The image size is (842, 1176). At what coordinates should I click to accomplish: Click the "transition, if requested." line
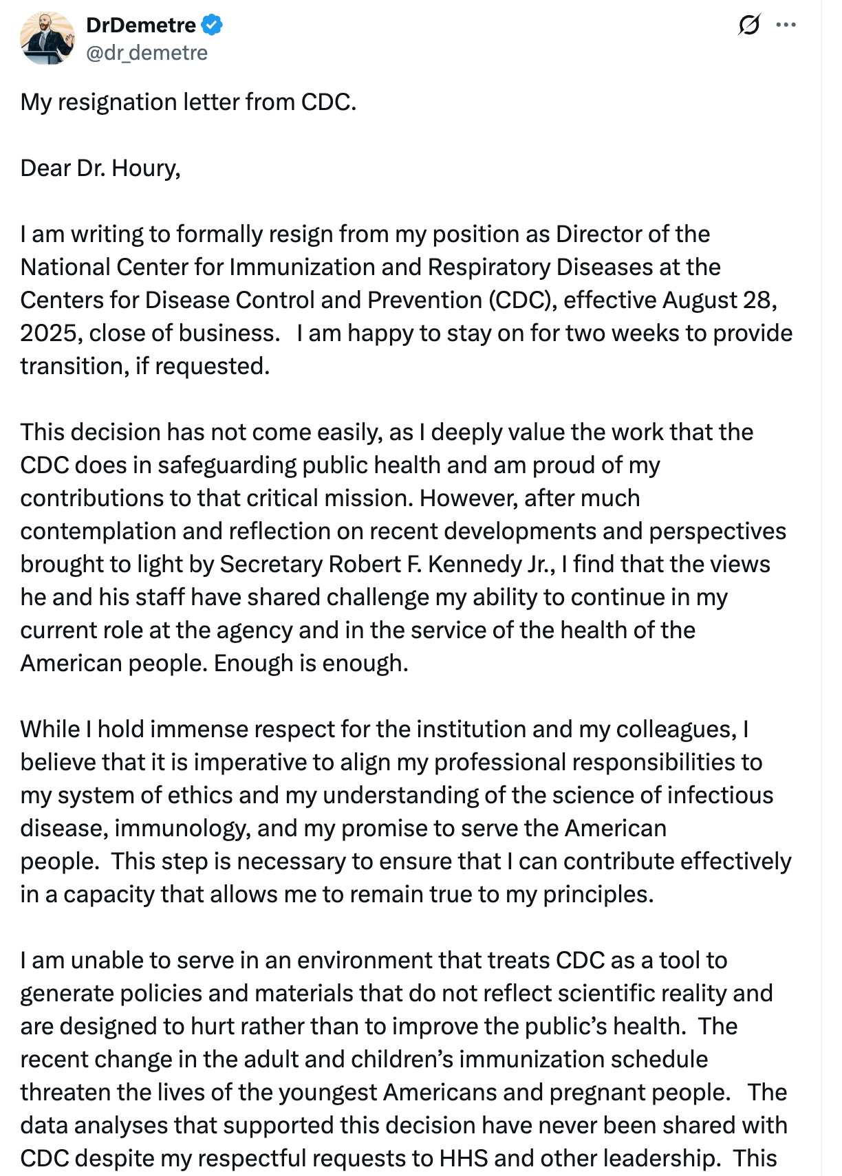click(144, 366)
